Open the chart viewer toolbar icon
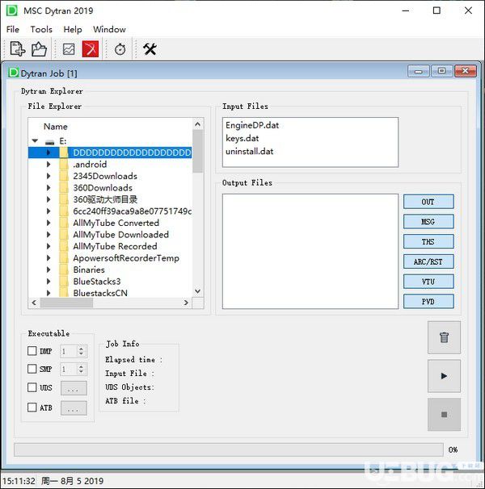This screenshot has width=485, height=489. point(69,49)
